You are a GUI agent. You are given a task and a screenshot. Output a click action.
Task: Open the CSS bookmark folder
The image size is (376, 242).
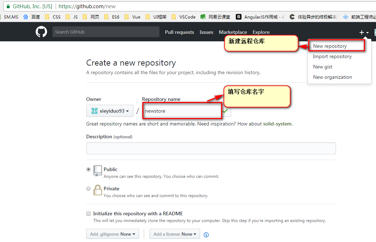53,17
